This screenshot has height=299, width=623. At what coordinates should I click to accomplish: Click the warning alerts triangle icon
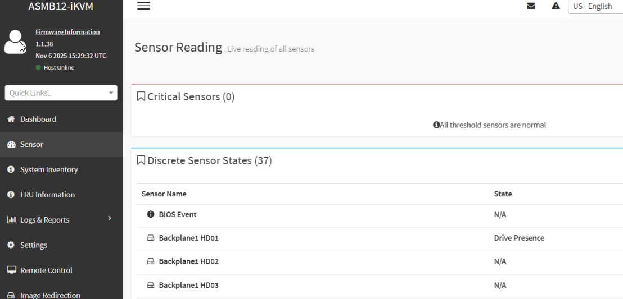click(556, 6)
